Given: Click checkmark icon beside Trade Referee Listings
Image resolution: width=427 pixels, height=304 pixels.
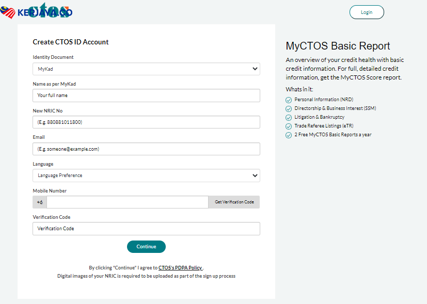Looking at the screenshot, I should point(289,126).
